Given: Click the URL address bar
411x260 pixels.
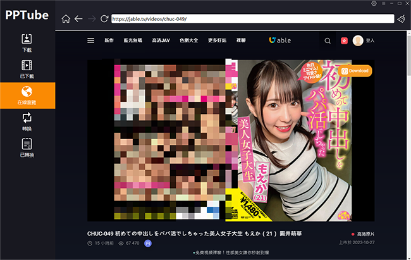Looking at the screenshot, I should 252,19.
